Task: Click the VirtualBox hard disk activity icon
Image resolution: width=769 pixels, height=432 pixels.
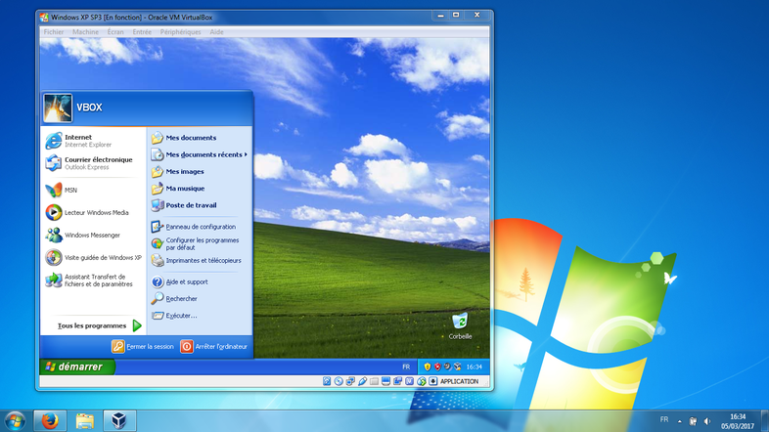Action: click(327, 381)
